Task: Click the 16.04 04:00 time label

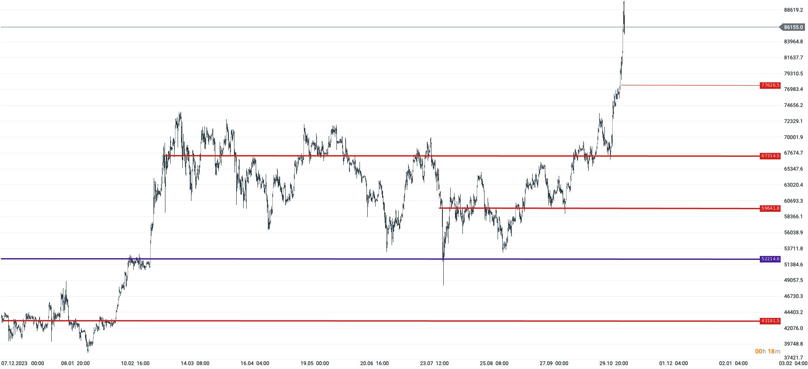Action: pos(255,363)
